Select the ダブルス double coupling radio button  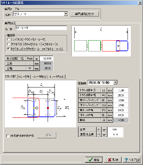click(x=8, y=44)
